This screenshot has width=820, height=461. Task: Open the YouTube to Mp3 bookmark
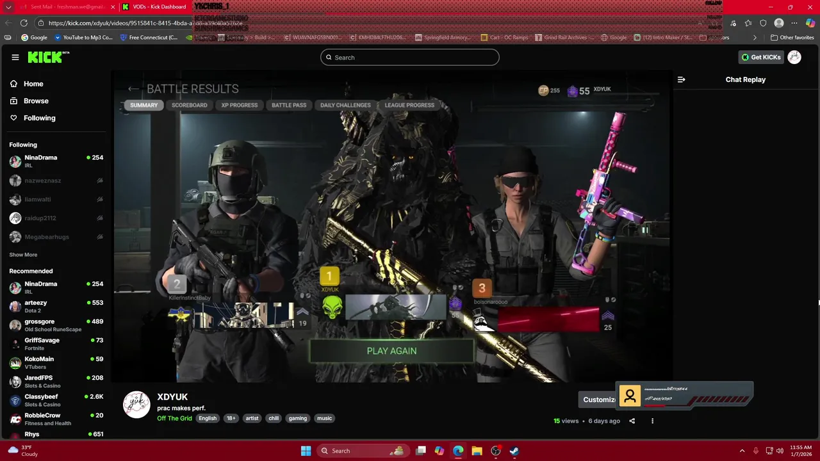tap(83, 38)
